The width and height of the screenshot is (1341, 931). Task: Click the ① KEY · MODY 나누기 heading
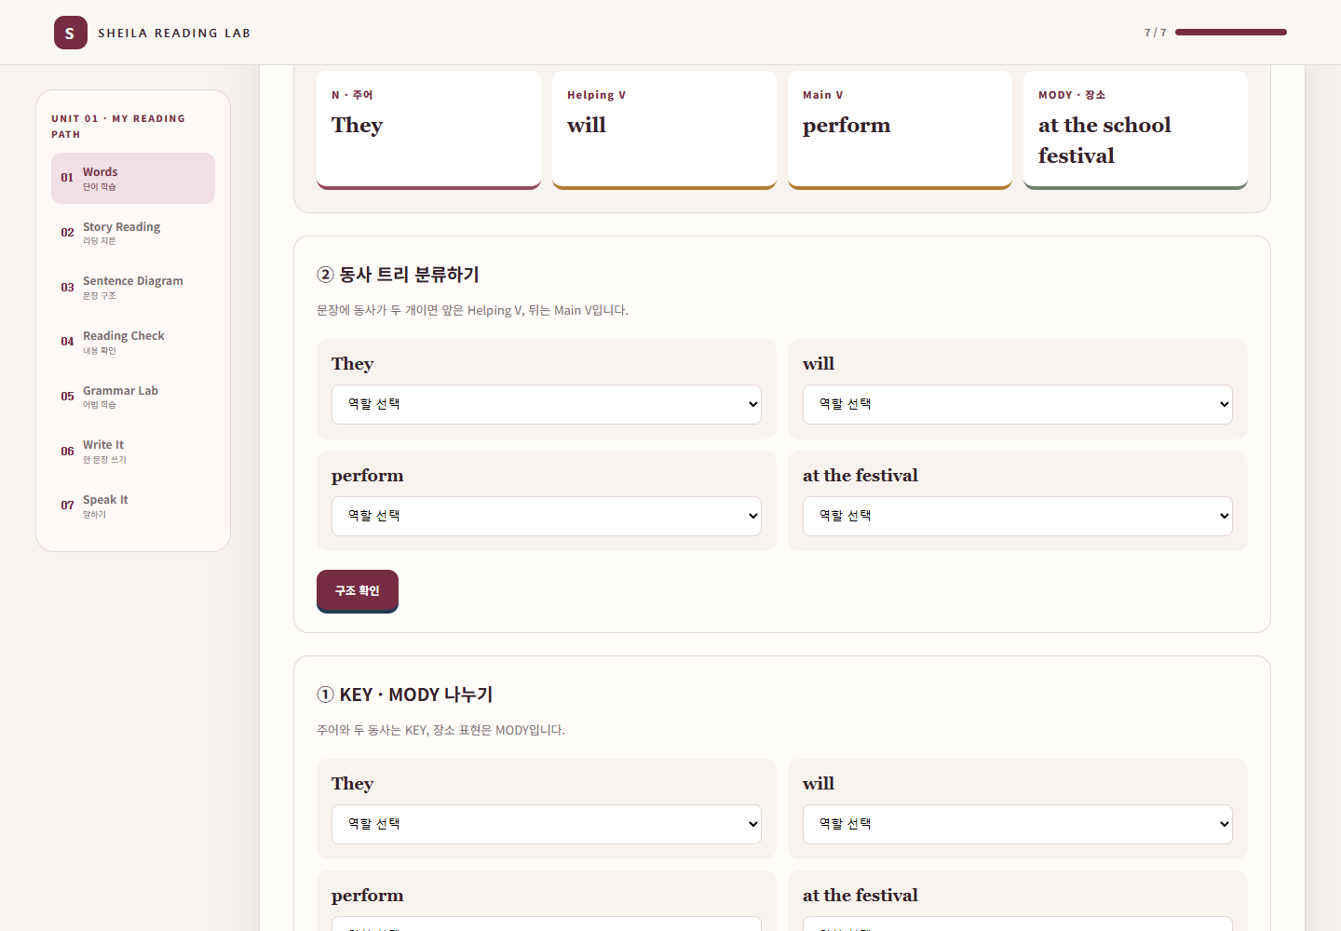click(405, 695)
